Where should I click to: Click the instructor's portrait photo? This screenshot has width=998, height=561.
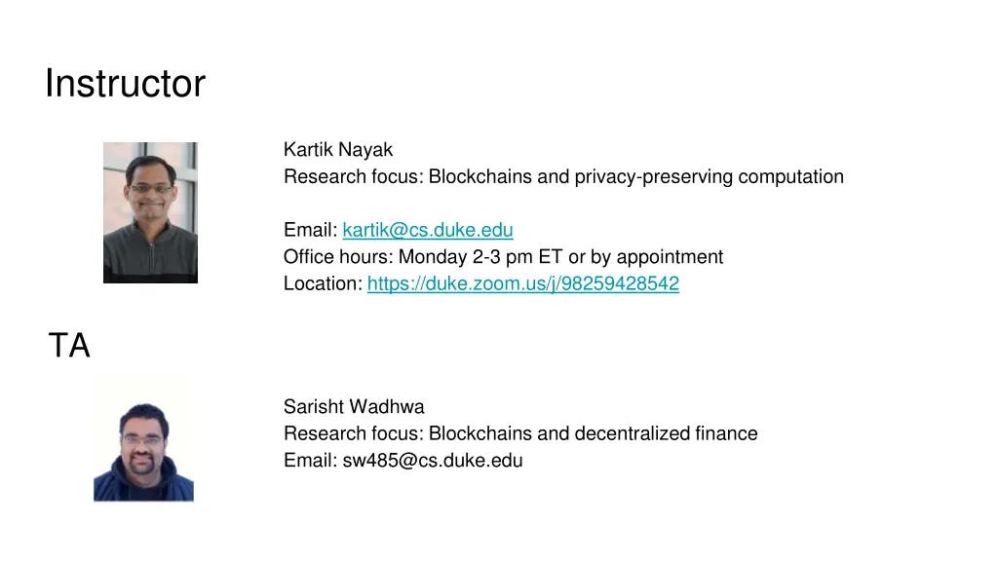[150, 212]
